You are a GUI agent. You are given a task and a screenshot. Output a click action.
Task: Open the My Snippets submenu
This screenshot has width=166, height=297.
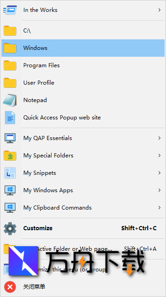click(83, 173)
